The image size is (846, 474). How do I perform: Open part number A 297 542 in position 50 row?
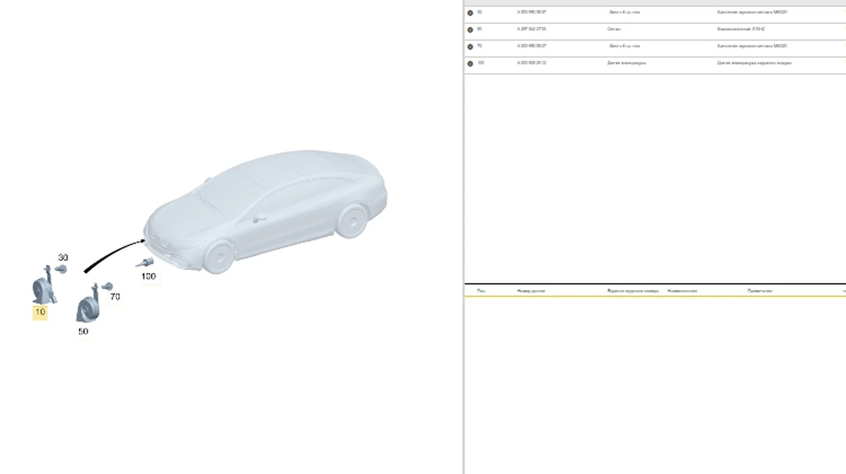pos(531,29)
